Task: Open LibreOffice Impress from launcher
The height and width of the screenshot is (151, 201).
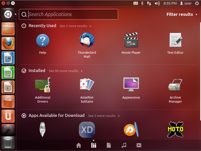Action: [8, 87]
